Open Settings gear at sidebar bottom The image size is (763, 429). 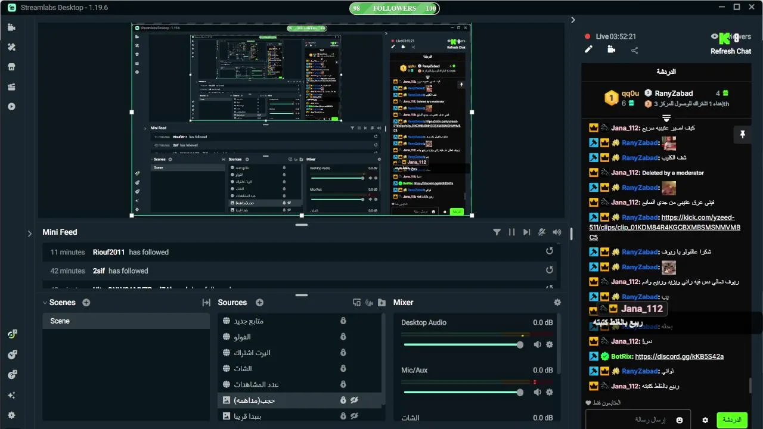pos(11,415)
